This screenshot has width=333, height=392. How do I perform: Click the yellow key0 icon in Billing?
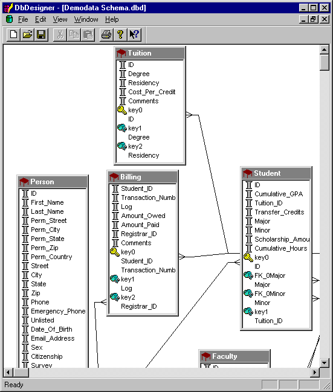point(115,252)
